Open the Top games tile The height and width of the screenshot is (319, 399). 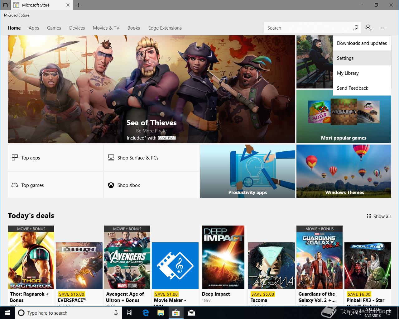55,185
